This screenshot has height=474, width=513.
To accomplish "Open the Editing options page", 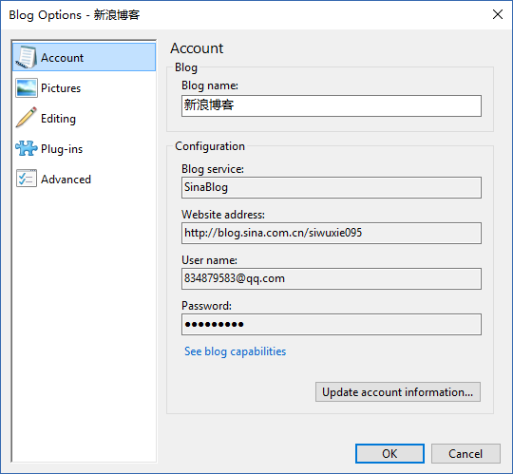I will (85, 119).
